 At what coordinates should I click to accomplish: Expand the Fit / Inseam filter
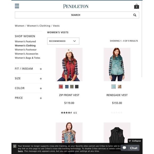tap(28, 69)
